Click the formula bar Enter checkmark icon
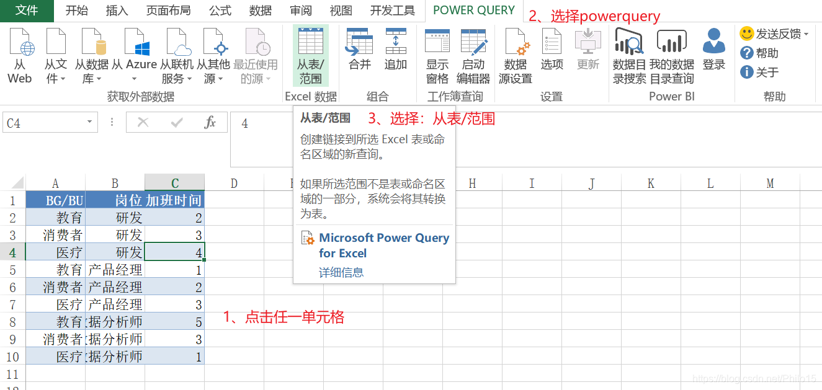 click(177, 123)
